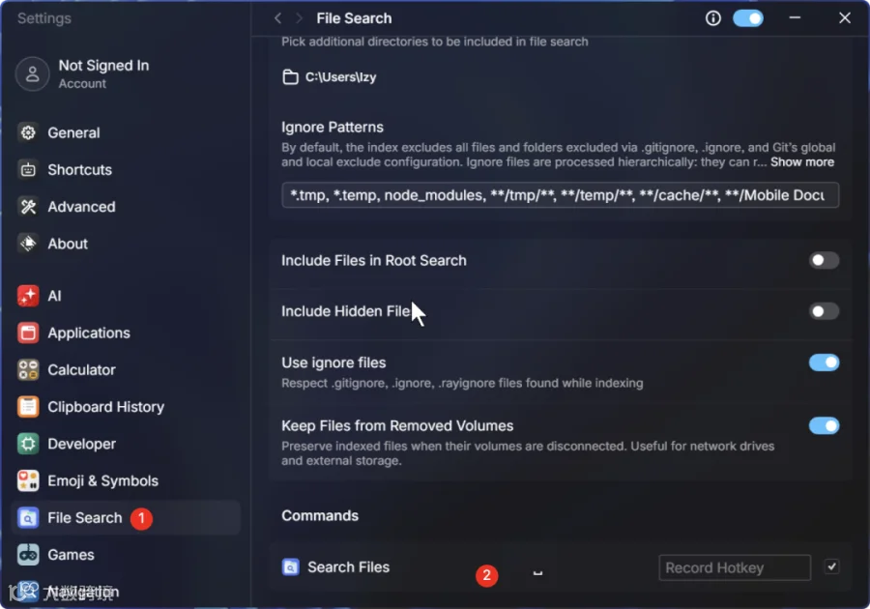The image size is (870, 609).
Task: Click the Developer extension icon
Action: click(28, 444)
